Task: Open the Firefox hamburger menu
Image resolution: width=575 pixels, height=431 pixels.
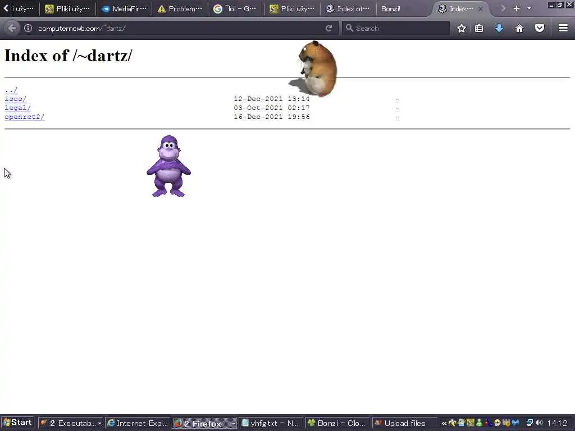Action: [563, 28]
